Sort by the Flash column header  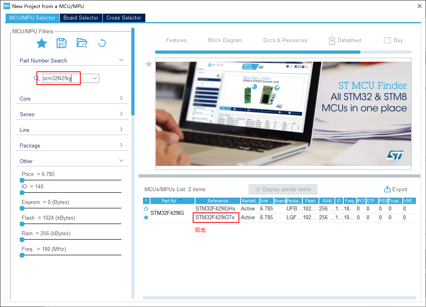[x=310, y=201]
